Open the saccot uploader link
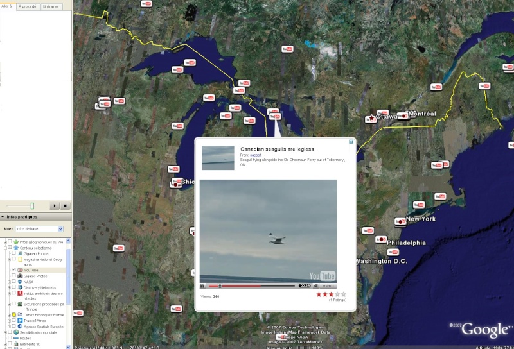 coord(256,155)
